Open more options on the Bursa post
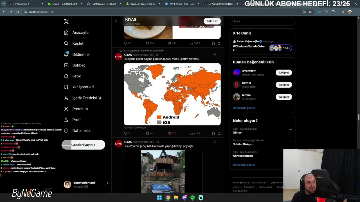 pos(219,142)
